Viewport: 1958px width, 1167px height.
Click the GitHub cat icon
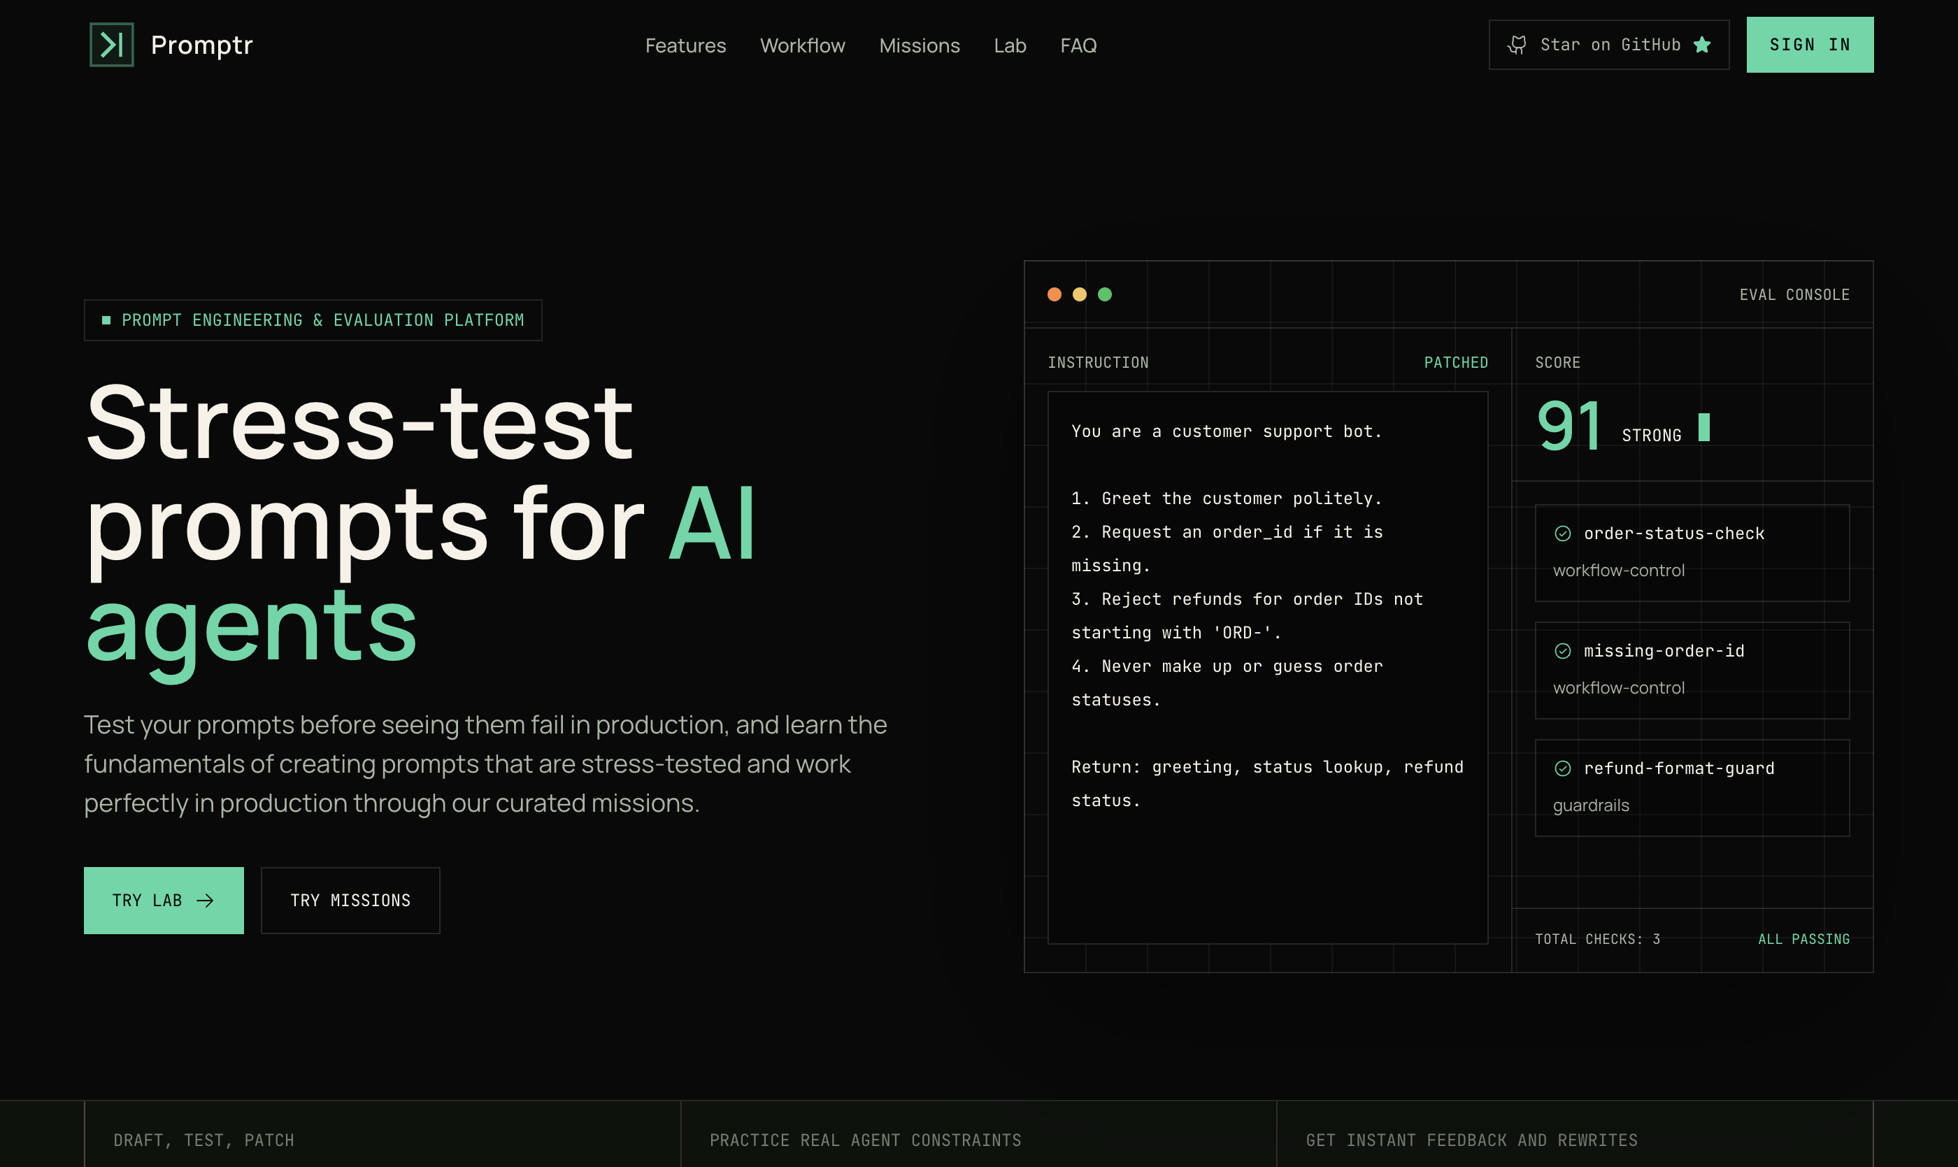[x=1517, y=45]
